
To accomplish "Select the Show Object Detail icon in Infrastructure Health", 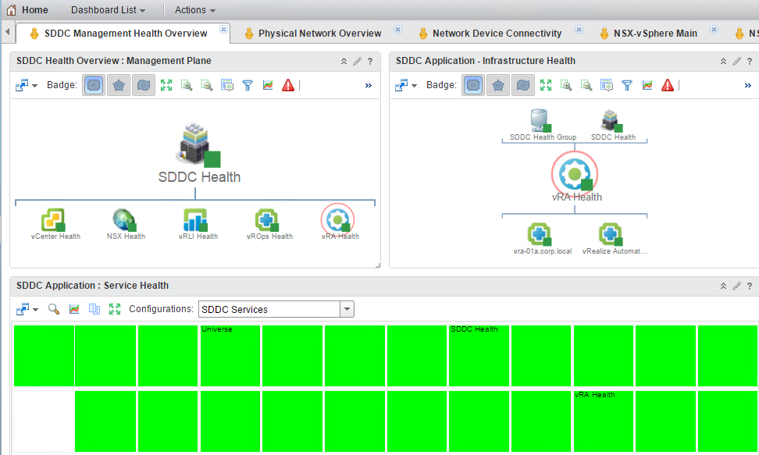I will (x=607, y=85).
